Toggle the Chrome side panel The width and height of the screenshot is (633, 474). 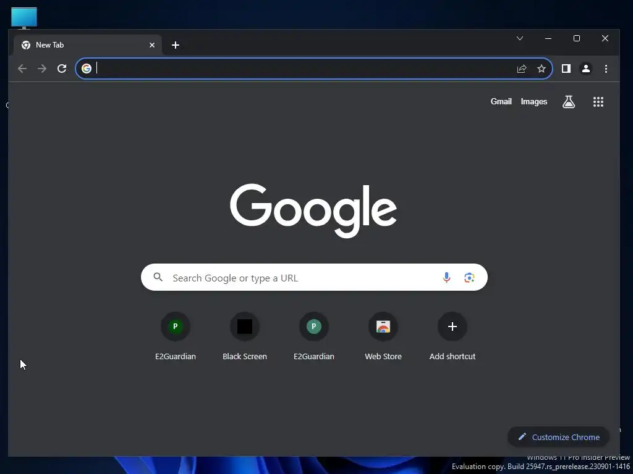coord(566,69)
